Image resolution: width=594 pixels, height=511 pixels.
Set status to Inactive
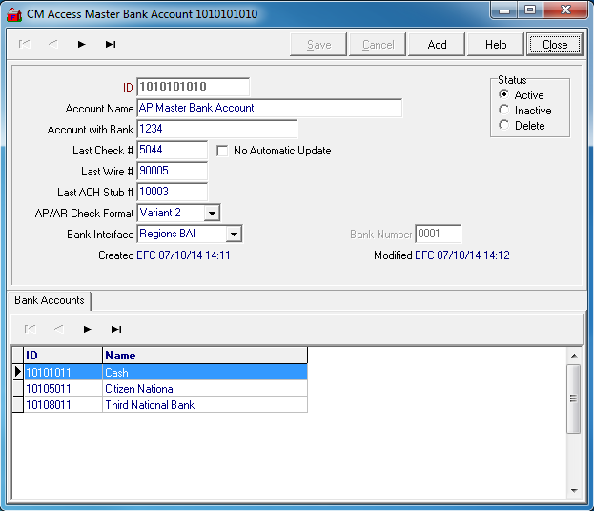[504, 111]
